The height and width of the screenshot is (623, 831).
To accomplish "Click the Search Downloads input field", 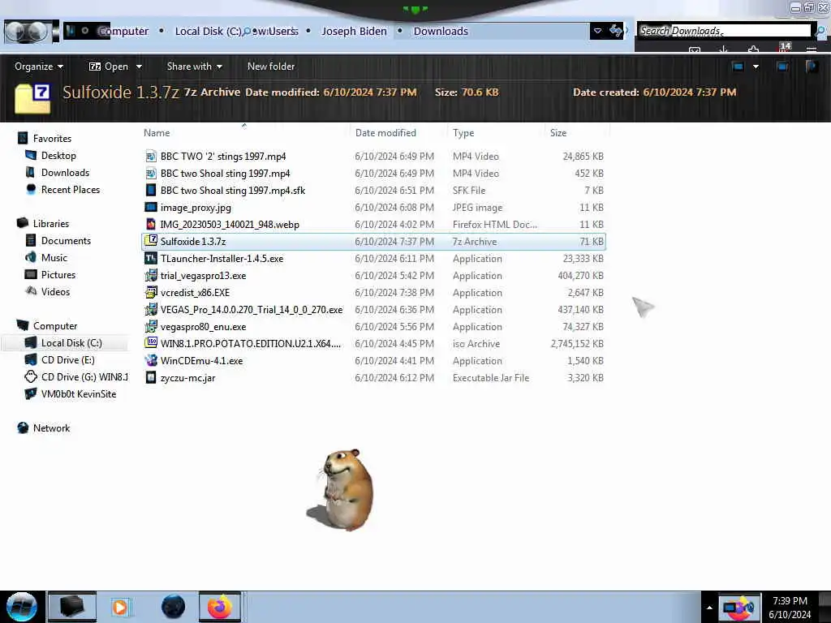I will coord(724,31).
